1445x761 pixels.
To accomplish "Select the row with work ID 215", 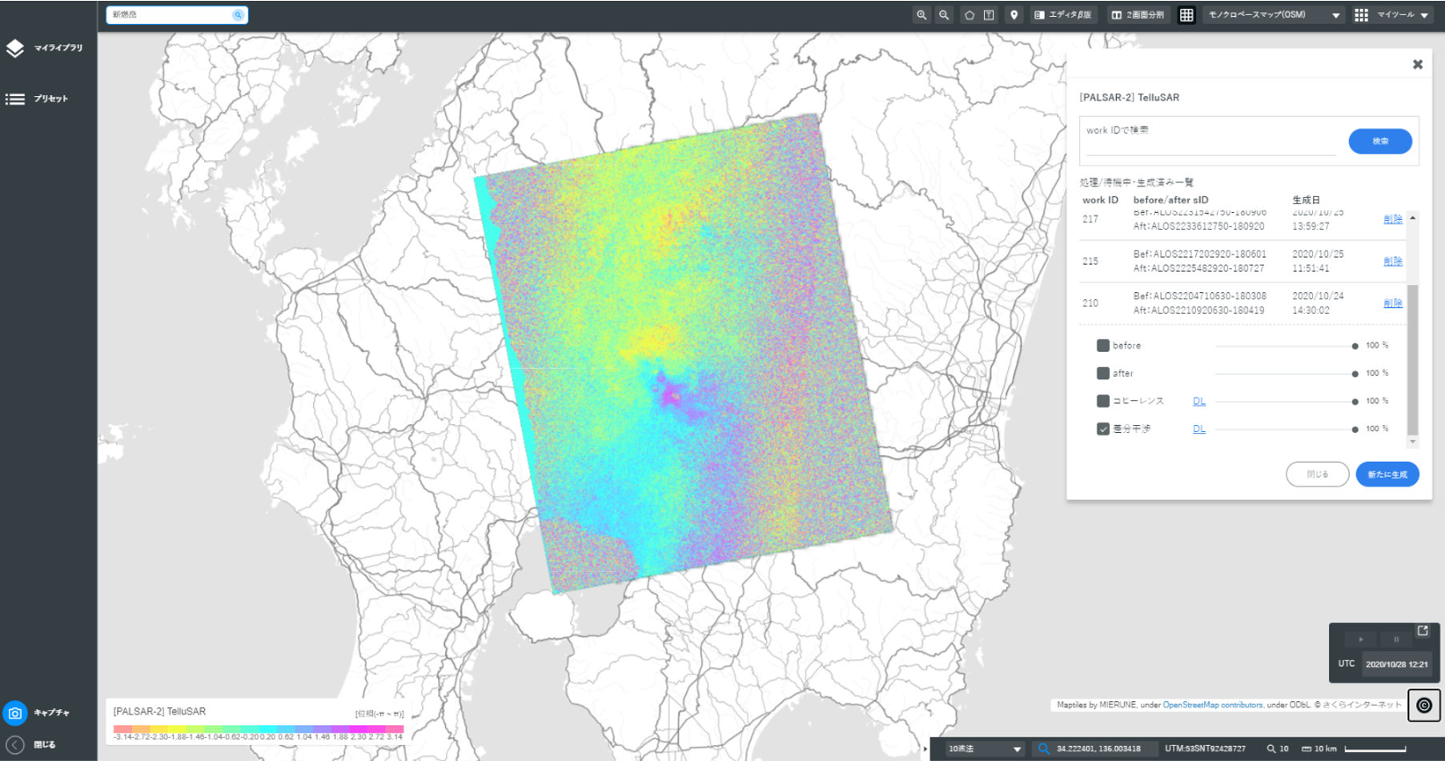I will point(1241,262).
